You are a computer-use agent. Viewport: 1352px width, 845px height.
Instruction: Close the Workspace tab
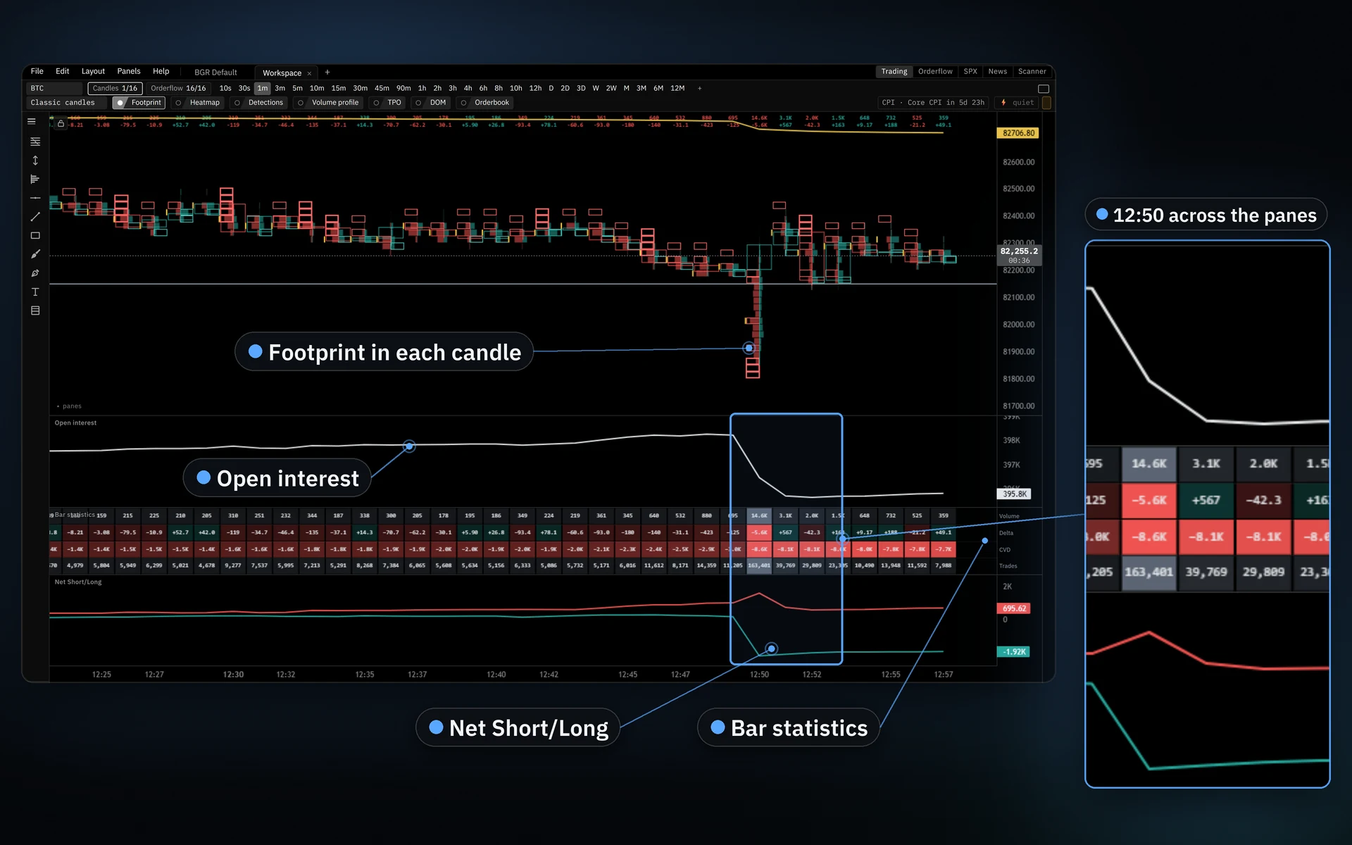pos(309,73)
